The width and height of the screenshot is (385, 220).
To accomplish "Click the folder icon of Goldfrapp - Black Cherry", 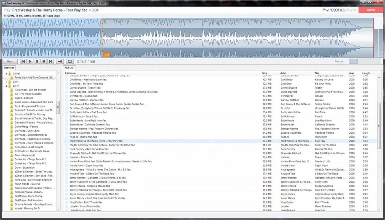I will (12, 196).
